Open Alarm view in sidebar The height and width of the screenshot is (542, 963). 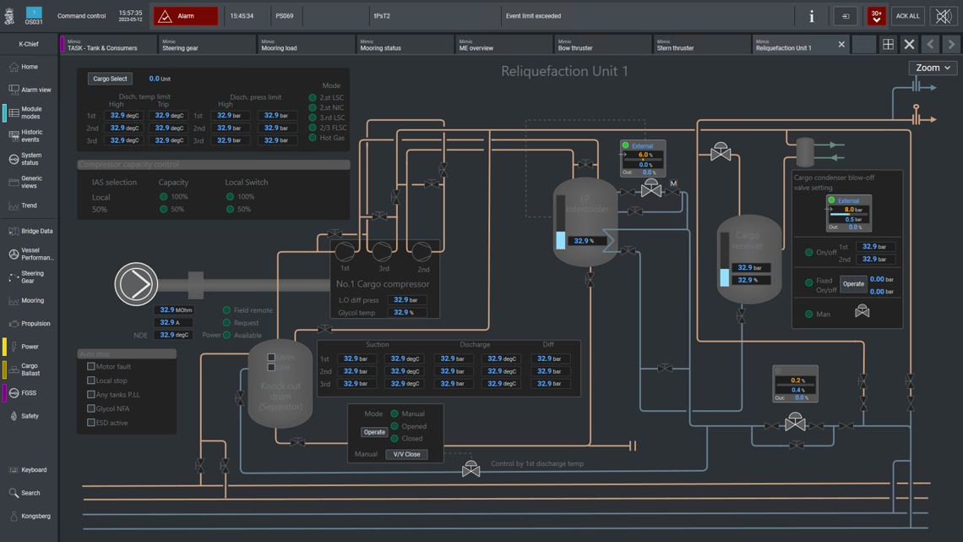[30, 90]
